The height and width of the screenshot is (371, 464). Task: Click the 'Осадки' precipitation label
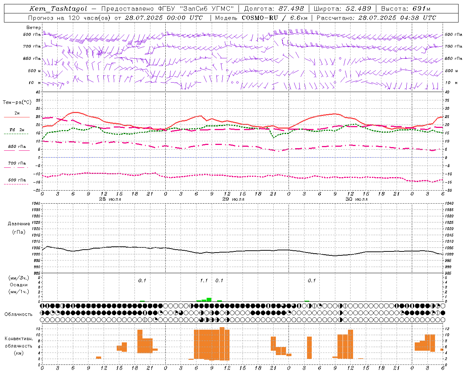coord(19,285)
